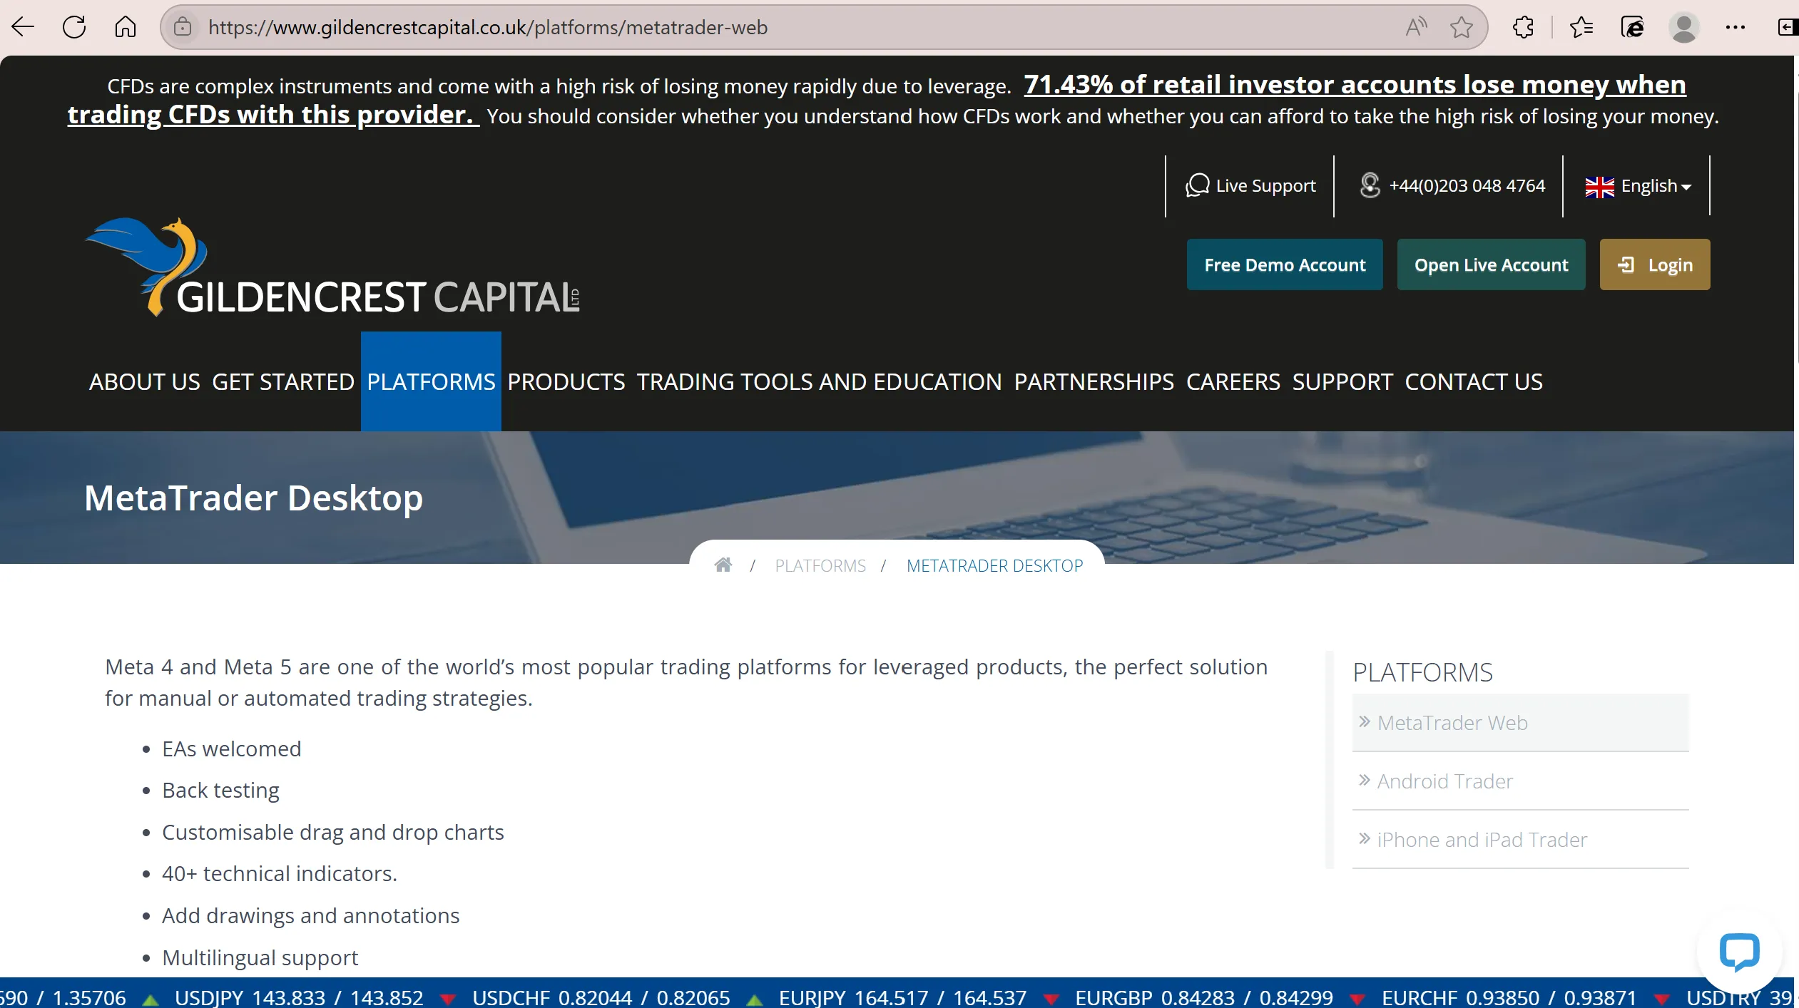The image size is (1799, 1008).
Task: Open the ABOUT US menu
Action: point(145,381)
